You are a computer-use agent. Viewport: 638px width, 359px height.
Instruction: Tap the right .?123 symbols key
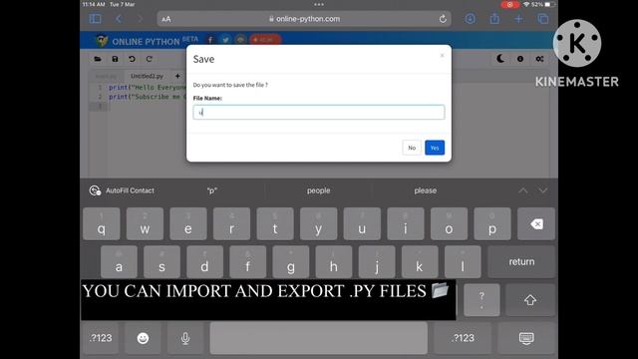(x=463, y=338)
